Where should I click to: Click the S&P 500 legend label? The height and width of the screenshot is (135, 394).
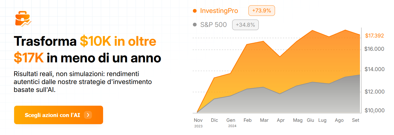[x=214, y=25]
